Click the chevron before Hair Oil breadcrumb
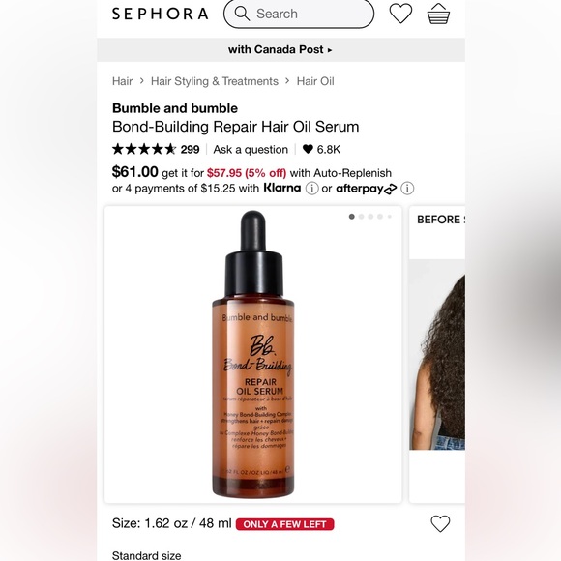The width and height of the screenshot is (561, 561). coord(287,81)
